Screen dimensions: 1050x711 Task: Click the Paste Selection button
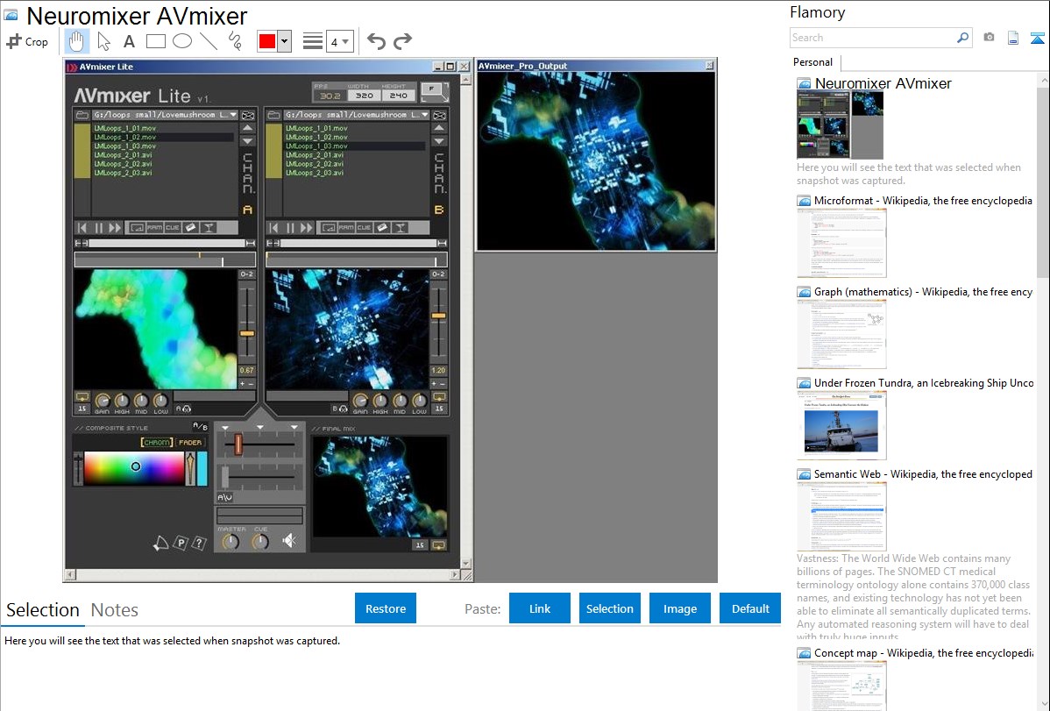click(x=609, y=608)
